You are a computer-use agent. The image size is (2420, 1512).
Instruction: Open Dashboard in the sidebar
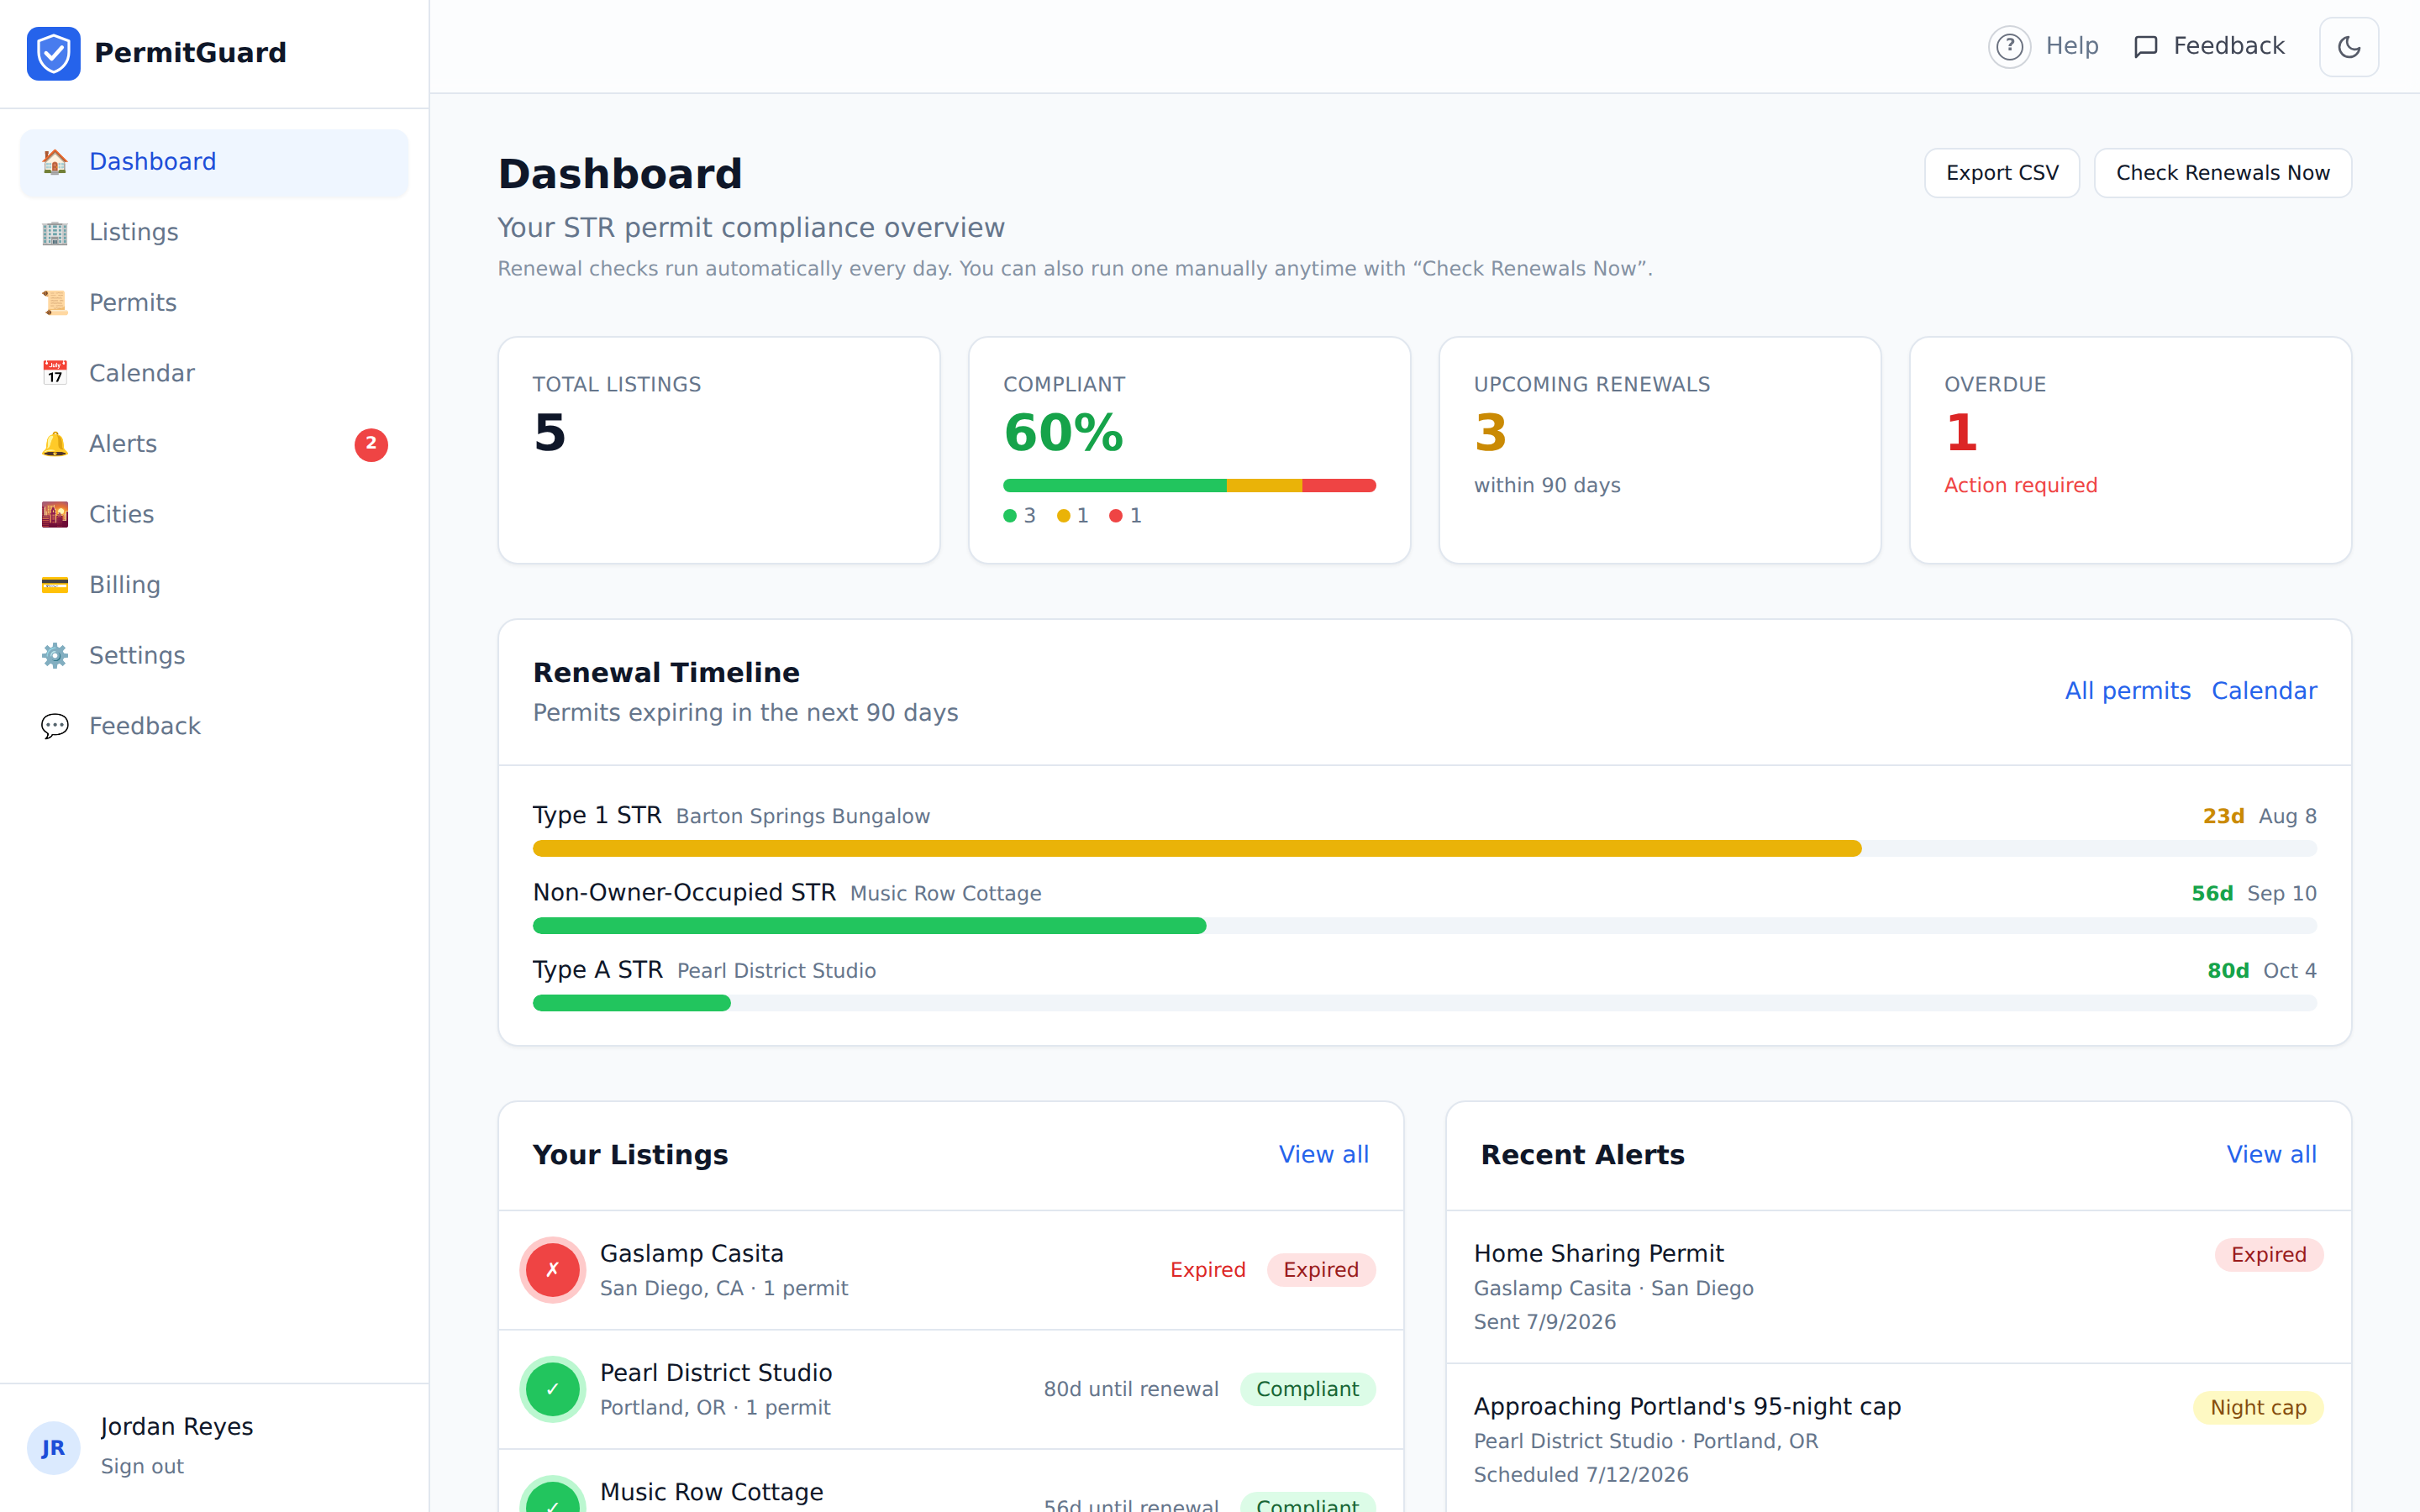(214, 162)
